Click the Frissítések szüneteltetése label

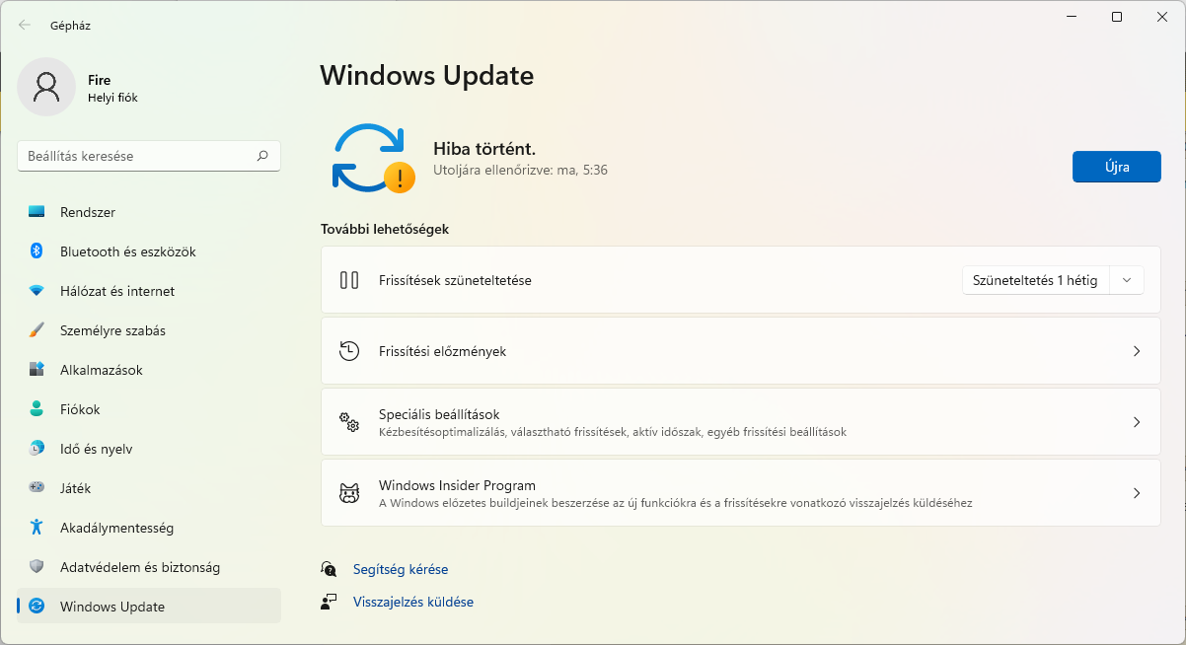(x=455, y=280)
